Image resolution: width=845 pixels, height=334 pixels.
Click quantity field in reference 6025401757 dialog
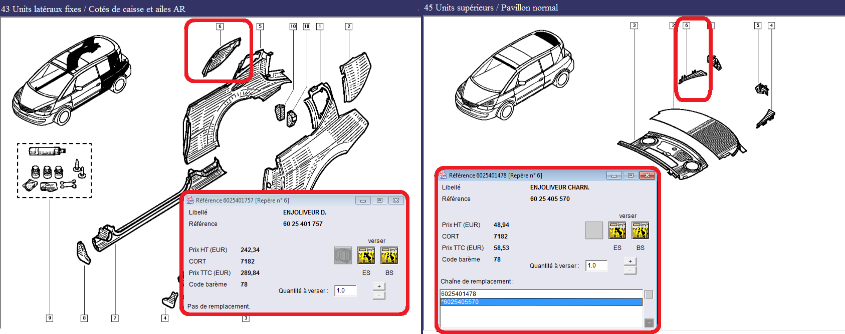345,290
